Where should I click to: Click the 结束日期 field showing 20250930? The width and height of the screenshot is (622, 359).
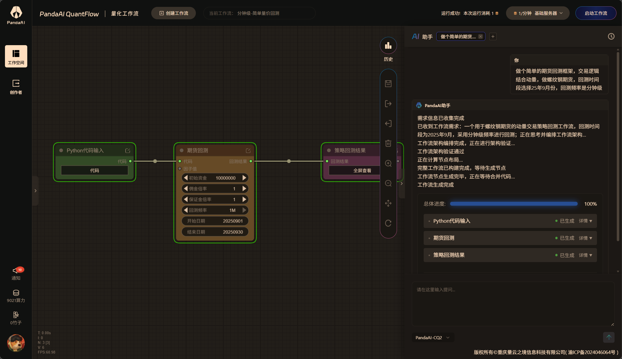coord(215,232)
